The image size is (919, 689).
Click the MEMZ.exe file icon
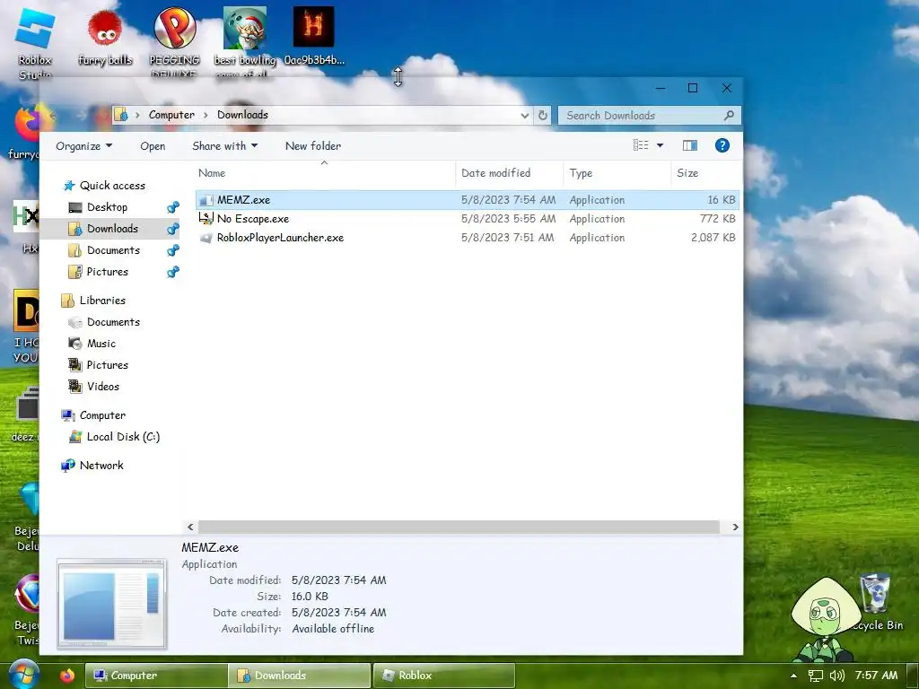tap(206, 200)
